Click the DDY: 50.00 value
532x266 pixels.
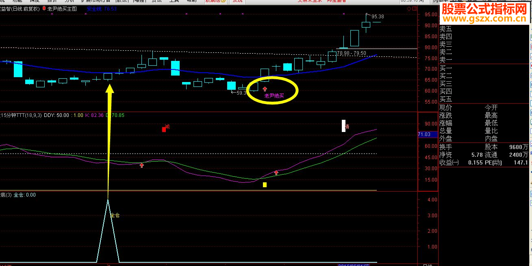pyautogui.click(x=56, y=115)
